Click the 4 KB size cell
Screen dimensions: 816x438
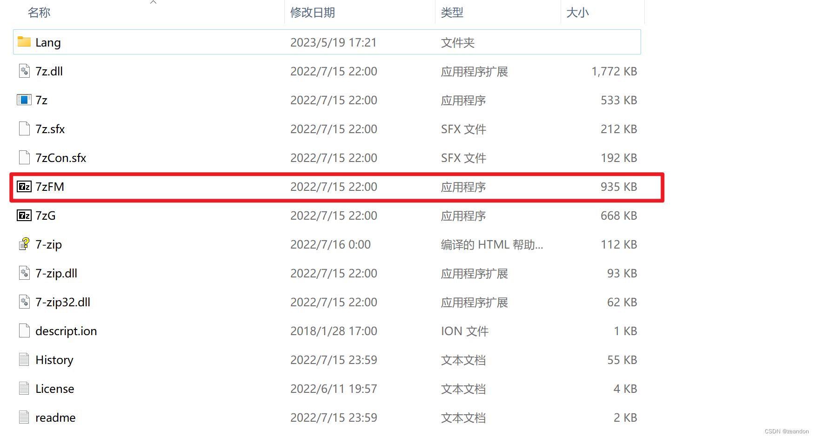pyautogui.click(x=625, y=389)
